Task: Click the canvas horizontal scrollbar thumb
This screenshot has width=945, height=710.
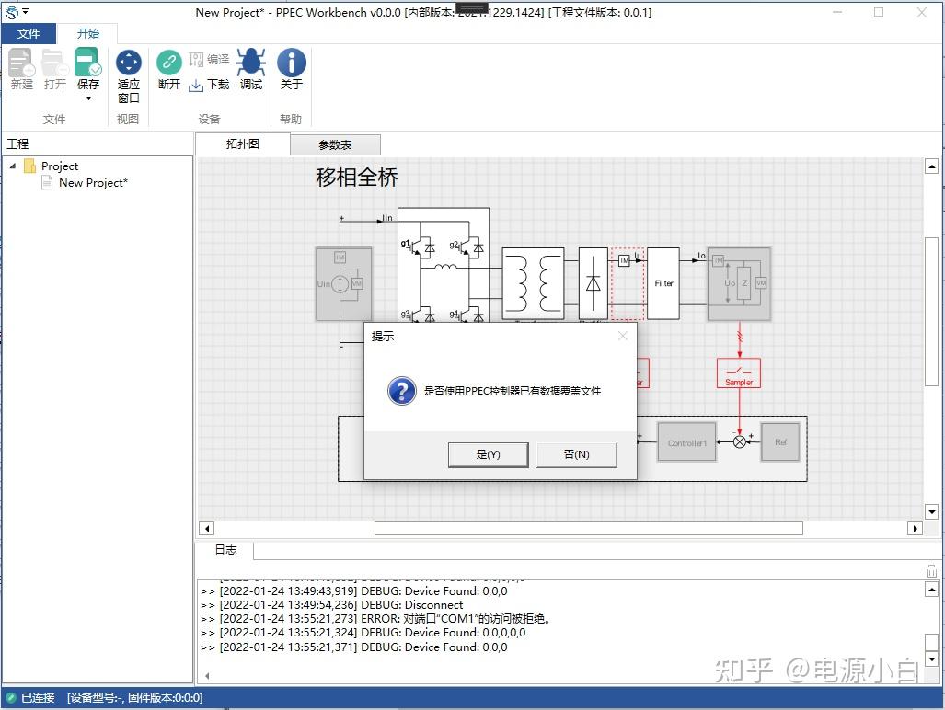Action: pos(588,529)
